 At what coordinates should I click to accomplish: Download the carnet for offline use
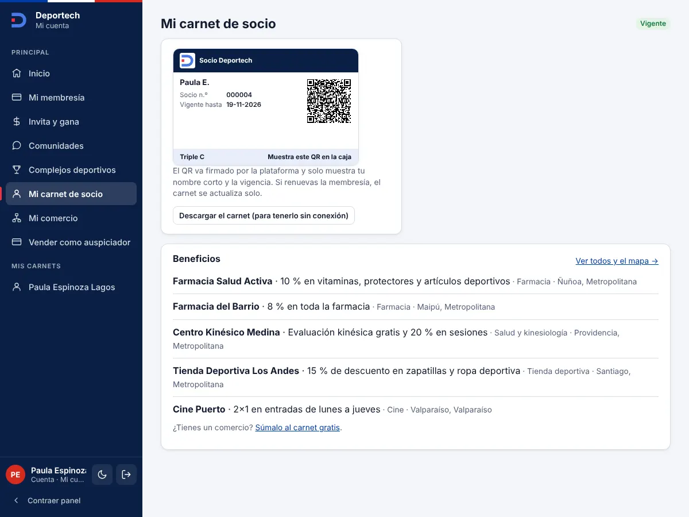click(x=264, y=215)
